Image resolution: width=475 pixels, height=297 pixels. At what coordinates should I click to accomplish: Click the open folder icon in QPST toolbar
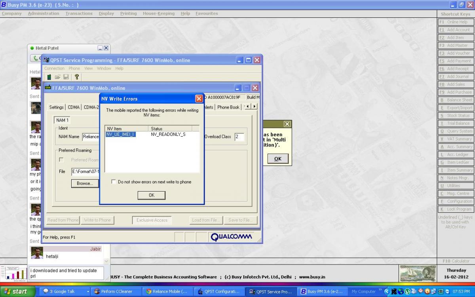pyautogui.click(x=58, y=77)
